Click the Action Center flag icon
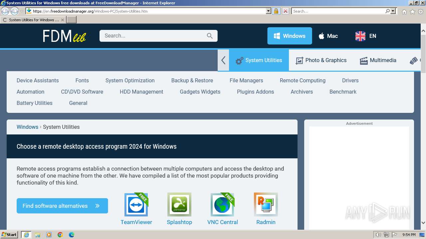The image size is (426, 239). tap(394, 235)
